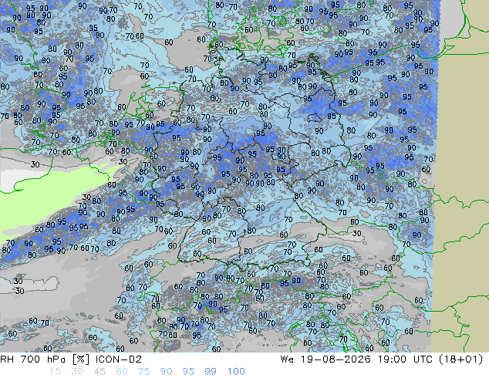Click the 45 value in the color legend
489x378 pixels.
tap(99, 372)
